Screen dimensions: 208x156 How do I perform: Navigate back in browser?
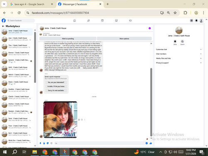coord(5,13)
